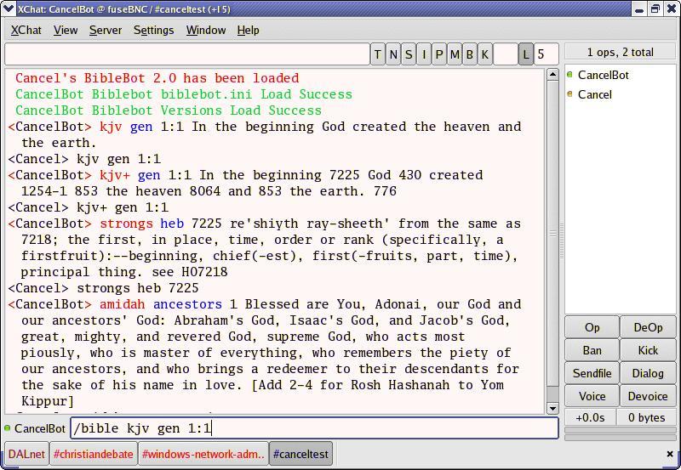
Task: Click the Op button
Action: point(592,327)
